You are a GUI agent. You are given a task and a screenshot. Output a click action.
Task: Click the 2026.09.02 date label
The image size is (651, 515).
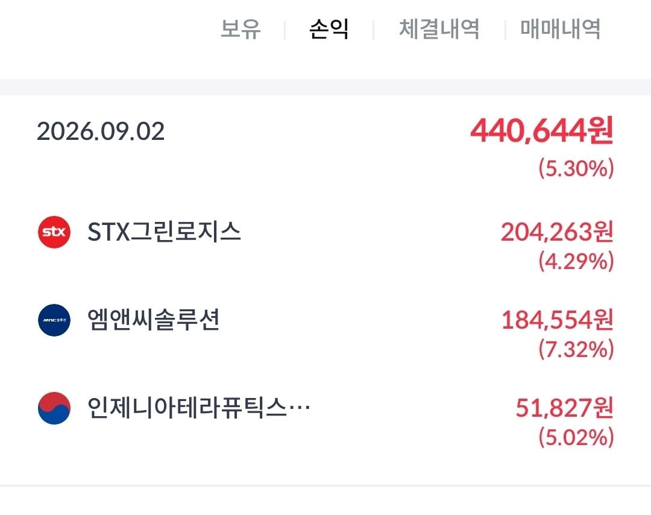pos(101,131)
